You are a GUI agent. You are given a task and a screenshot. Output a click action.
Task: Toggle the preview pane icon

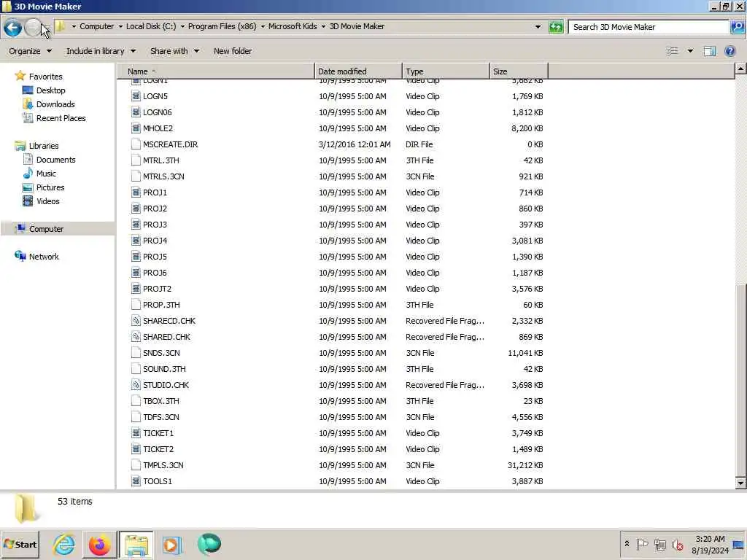(709, 51)
